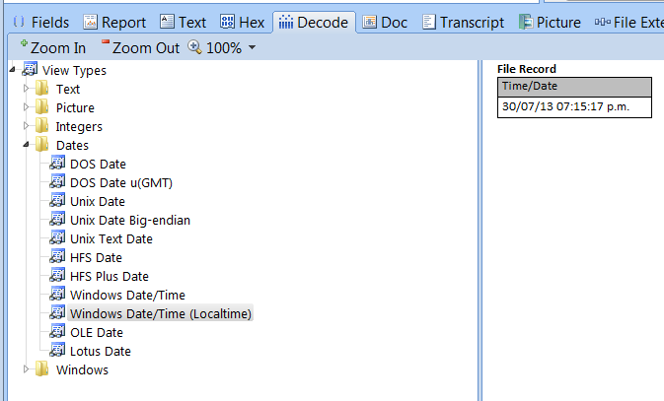The height and width of the screenshot is (401, 664).
Task: Select DOS Date u(GMT) view type
Action: (x=121, y=182)
